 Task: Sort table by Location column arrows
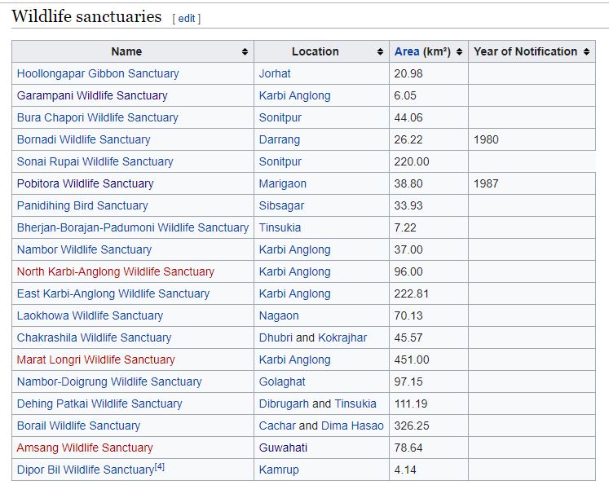click(380, 52)
